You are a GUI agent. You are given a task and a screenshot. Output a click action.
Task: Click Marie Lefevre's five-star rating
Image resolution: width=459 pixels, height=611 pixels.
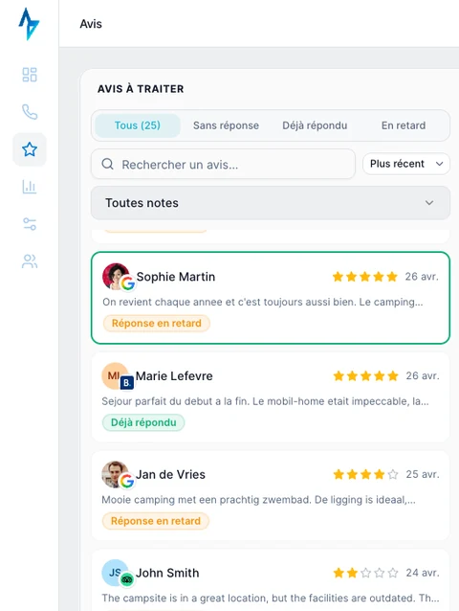point(365,375)
